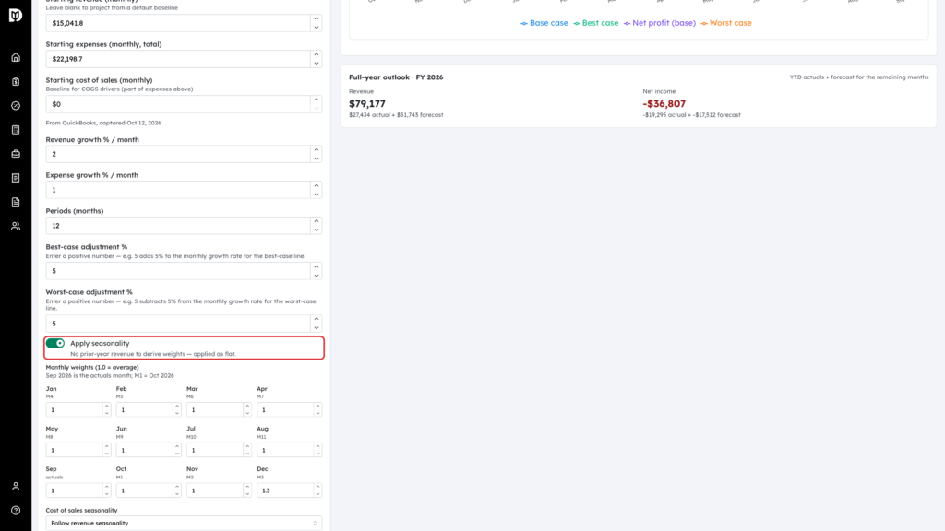Click the -$36,807 net income figure
Screen dimensions: 945x531
[x=664, y=103]
